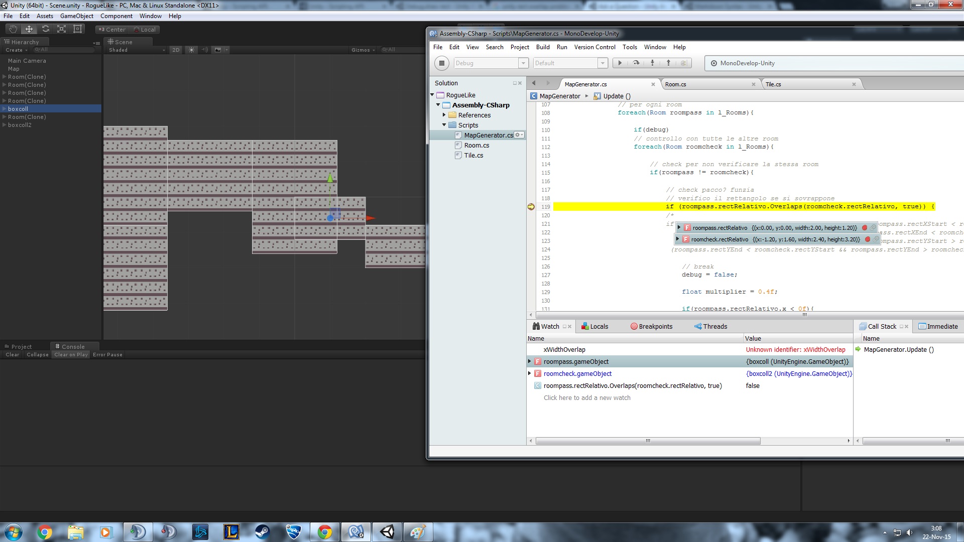Switch to the Locals debug tab
The image size is (964, 542).
(x=594, y=327)
